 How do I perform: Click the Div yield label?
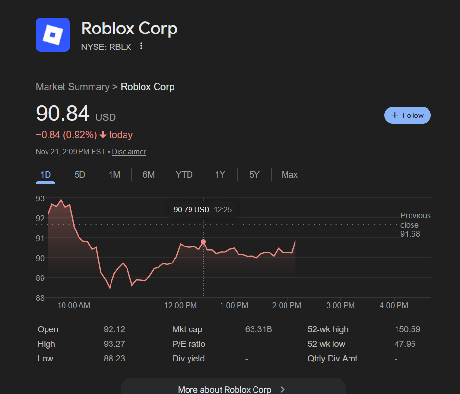pos(189,359)
